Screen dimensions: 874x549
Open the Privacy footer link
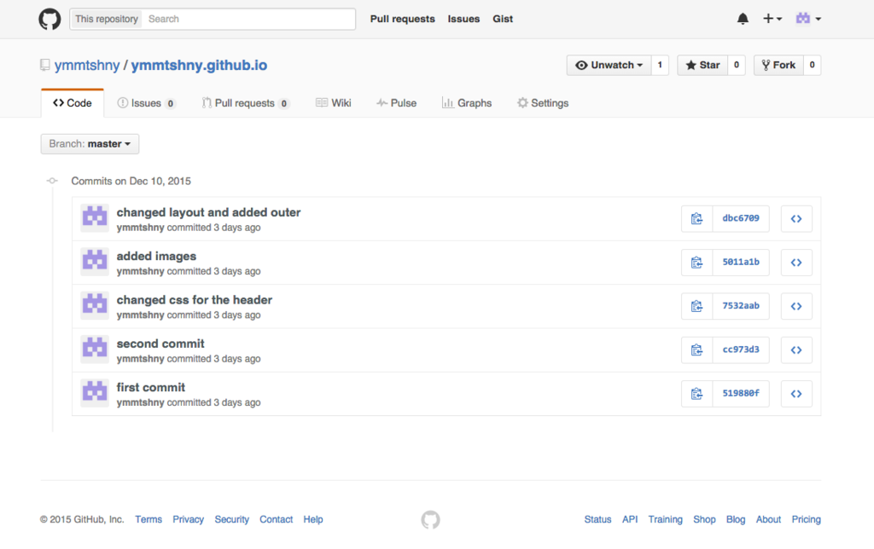point(189,519)
